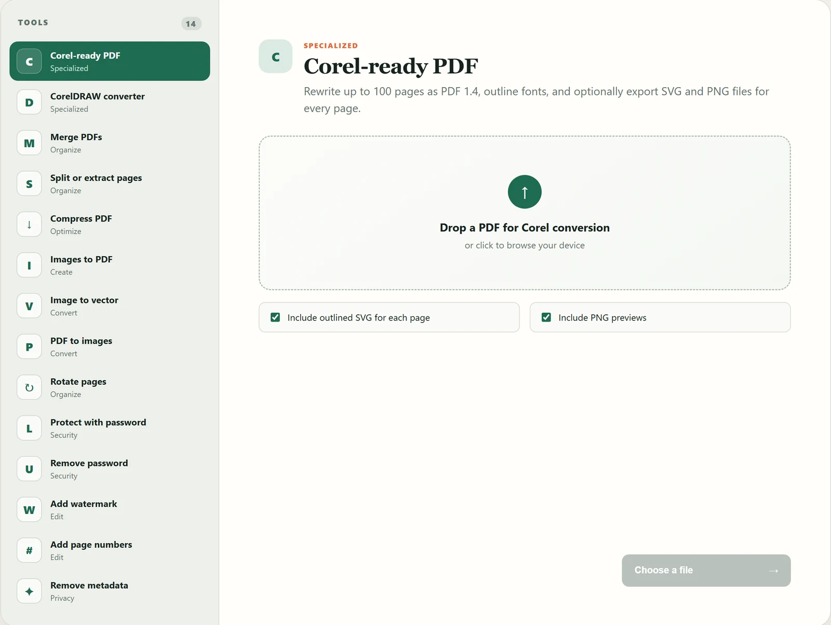
Task: Click the green upload arrow circle
Action: click(525, 192)
